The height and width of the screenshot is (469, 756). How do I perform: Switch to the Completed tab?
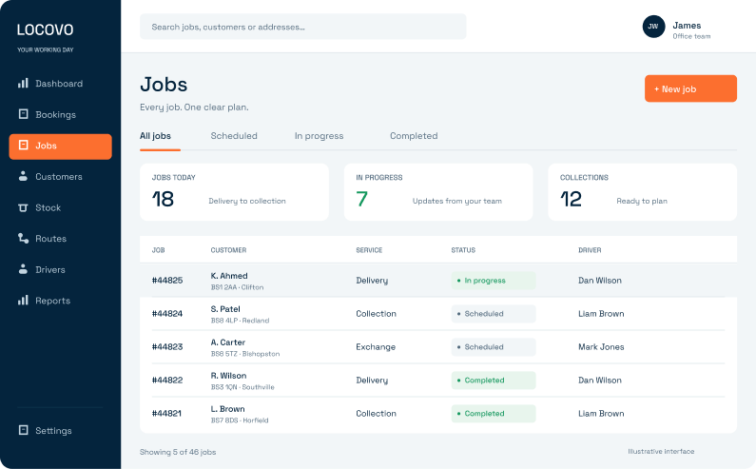414,136
